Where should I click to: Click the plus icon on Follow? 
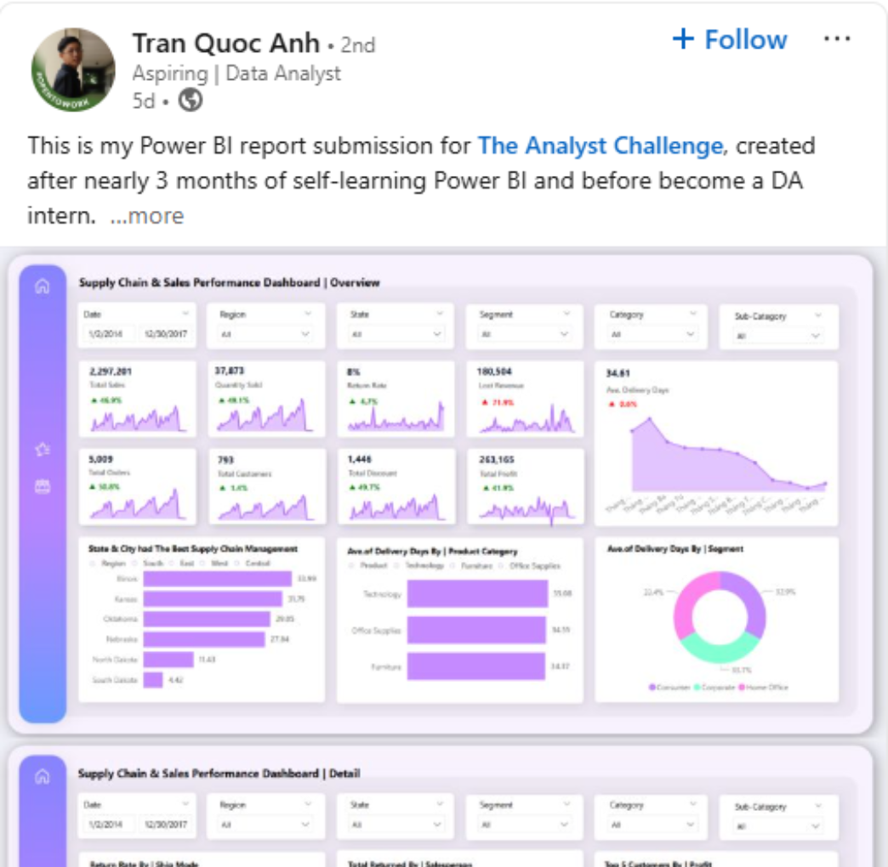coord(683,39)
